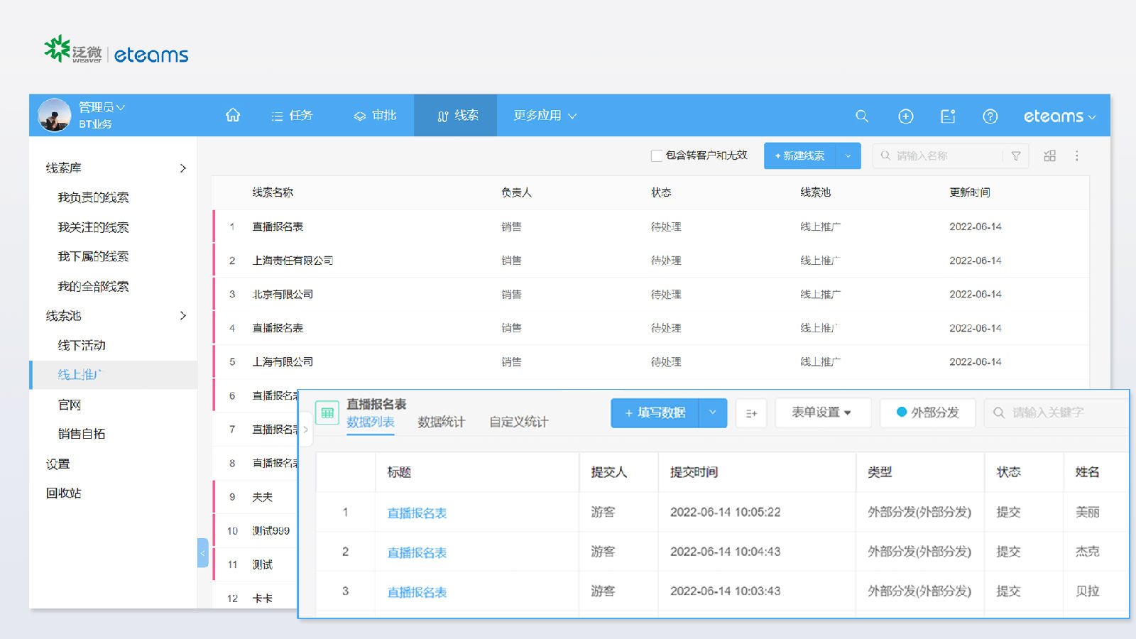The image size is (1136, 639).
Task: Click the green form icon beside 直播报名表
Action: click(327, 413)
